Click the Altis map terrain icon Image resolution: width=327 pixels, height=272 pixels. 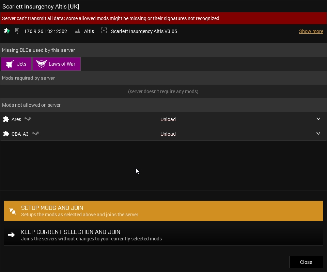[x=77, y=31]
